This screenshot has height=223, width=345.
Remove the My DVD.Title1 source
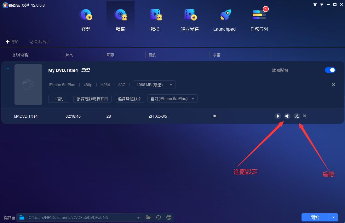(x=333, y=85)
